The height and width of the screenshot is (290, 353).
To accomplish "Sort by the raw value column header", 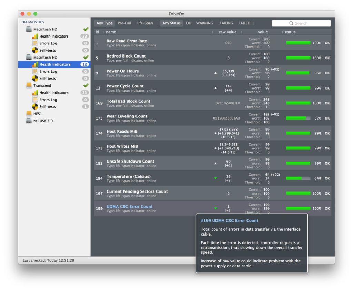I will point(228,32).
